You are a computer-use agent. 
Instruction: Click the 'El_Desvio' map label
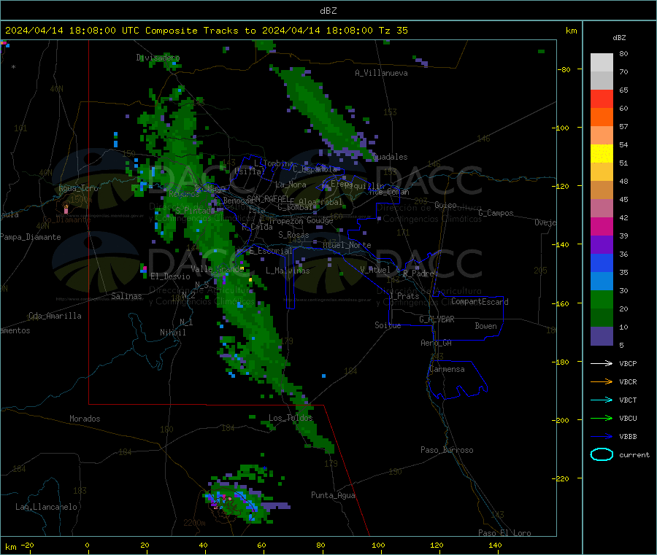[170, 276]
